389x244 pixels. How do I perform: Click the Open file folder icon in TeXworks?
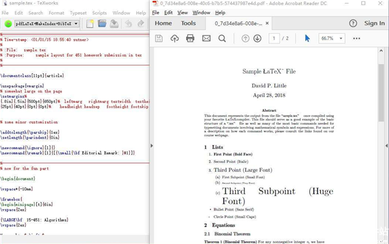(x=102, y=23)
